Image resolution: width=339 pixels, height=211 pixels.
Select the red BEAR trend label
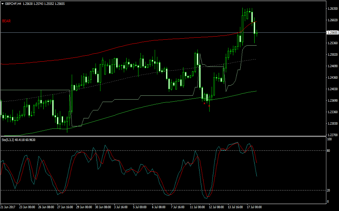pyautogui.click(x=6, y=21)
